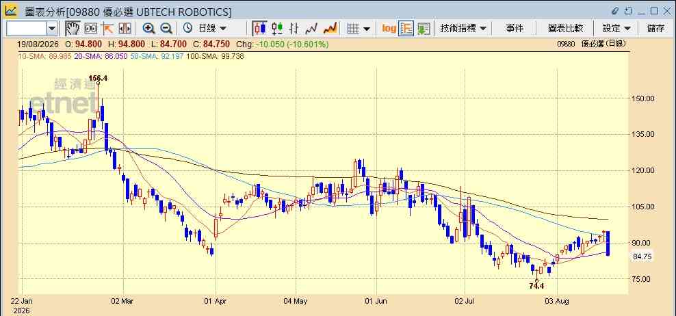Click the chart app icon in title bar

(11, 11)
